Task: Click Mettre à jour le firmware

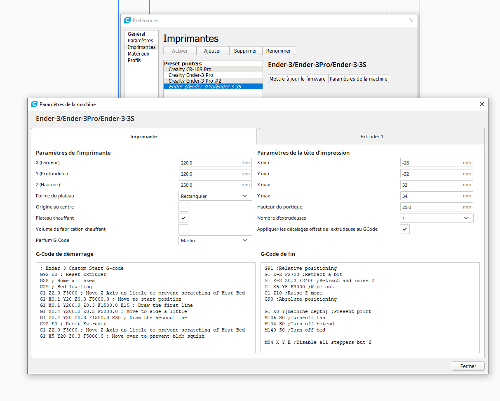Action: [298, 79]
